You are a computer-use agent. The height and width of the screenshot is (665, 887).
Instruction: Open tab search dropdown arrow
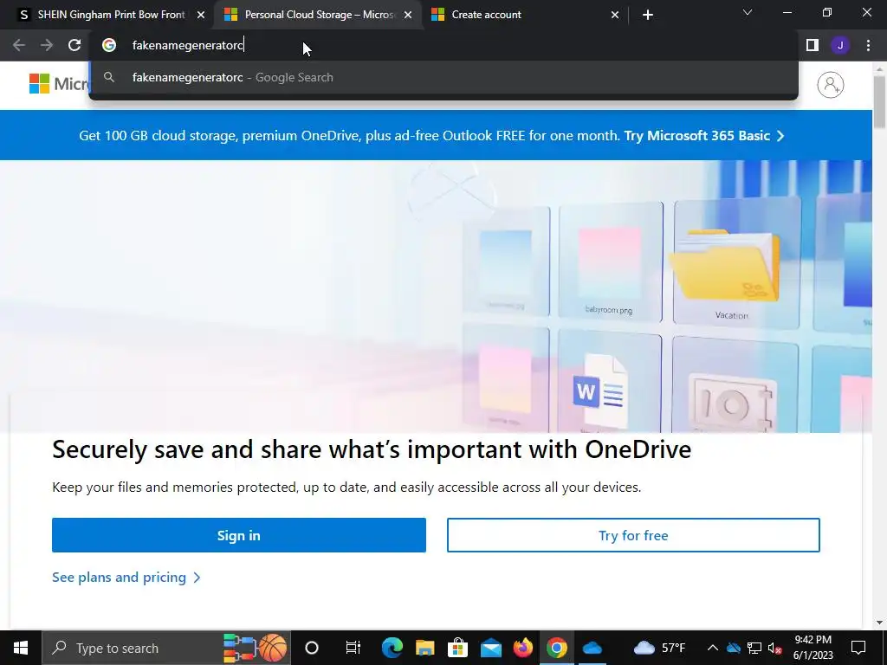[748, 12]
